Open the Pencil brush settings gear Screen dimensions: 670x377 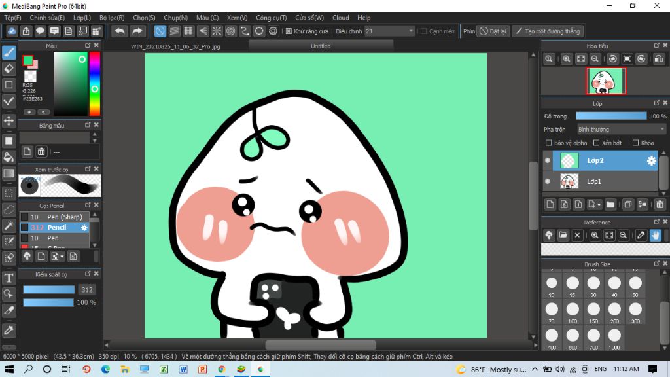point(84,227)
